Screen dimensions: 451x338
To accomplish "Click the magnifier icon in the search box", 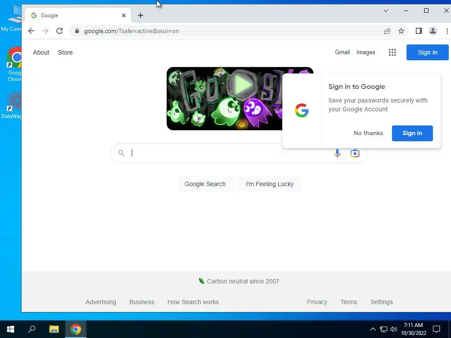I will (x=122, y=153).
